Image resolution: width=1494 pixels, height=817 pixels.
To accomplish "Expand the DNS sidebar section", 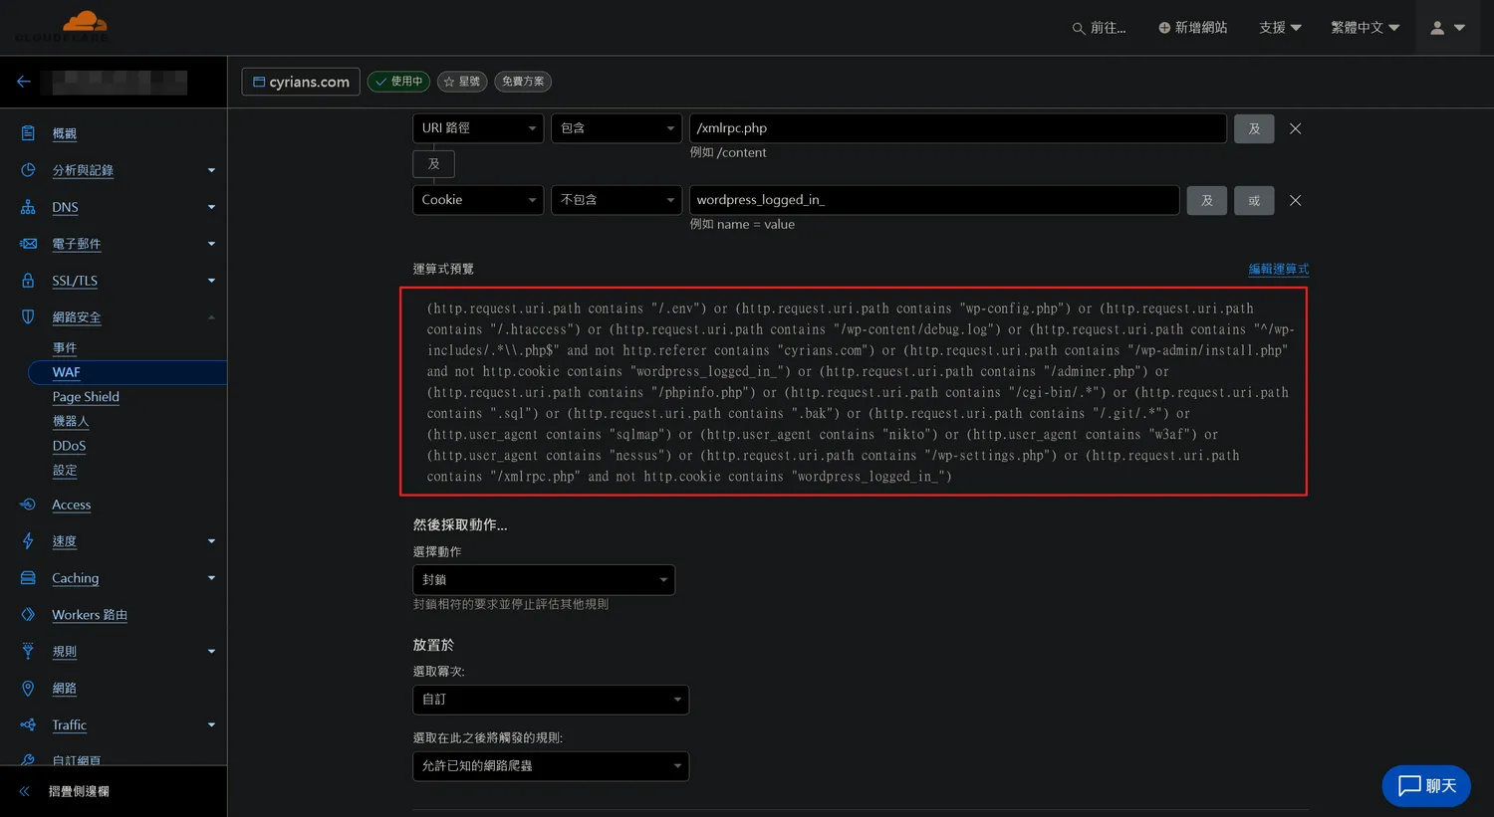I will 210,207.
